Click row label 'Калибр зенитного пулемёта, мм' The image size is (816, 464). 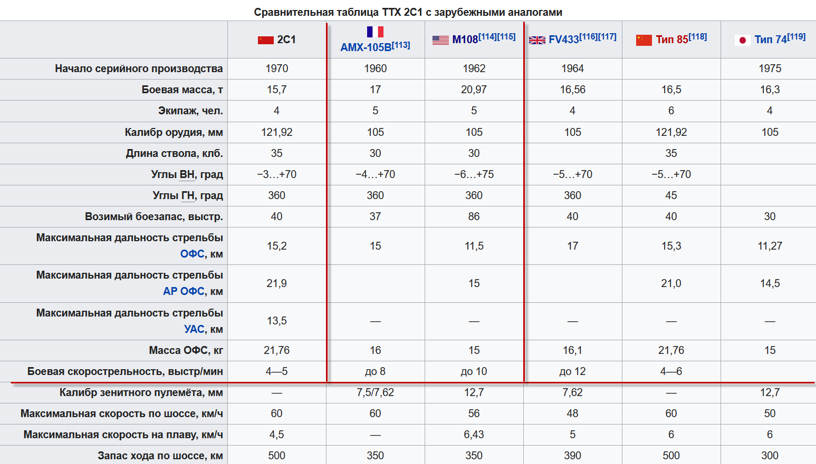[x=141, y=392]
